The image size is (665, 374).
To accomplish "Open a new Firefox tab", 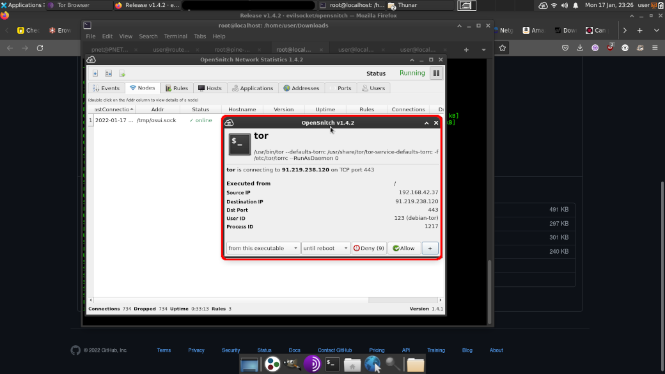I will 640,31.
